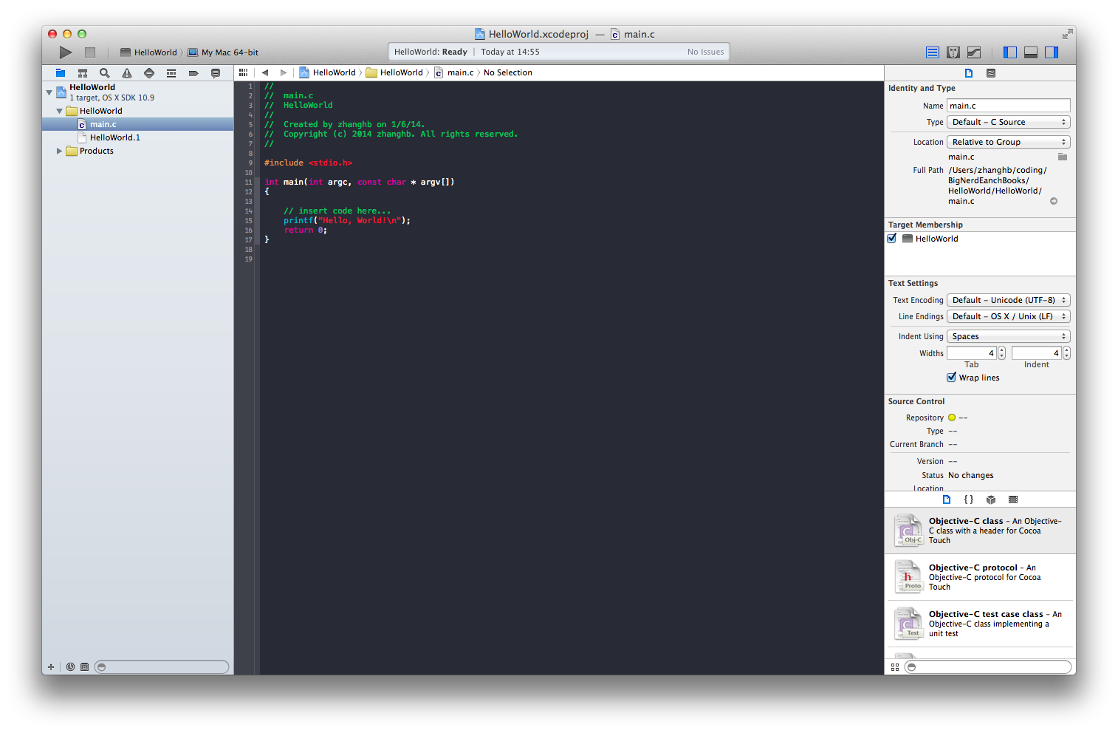The width and height of the screenshot is (1118, 733).
Task: Select HelloWorld scheme in toolbar
Action: [149, 52]
